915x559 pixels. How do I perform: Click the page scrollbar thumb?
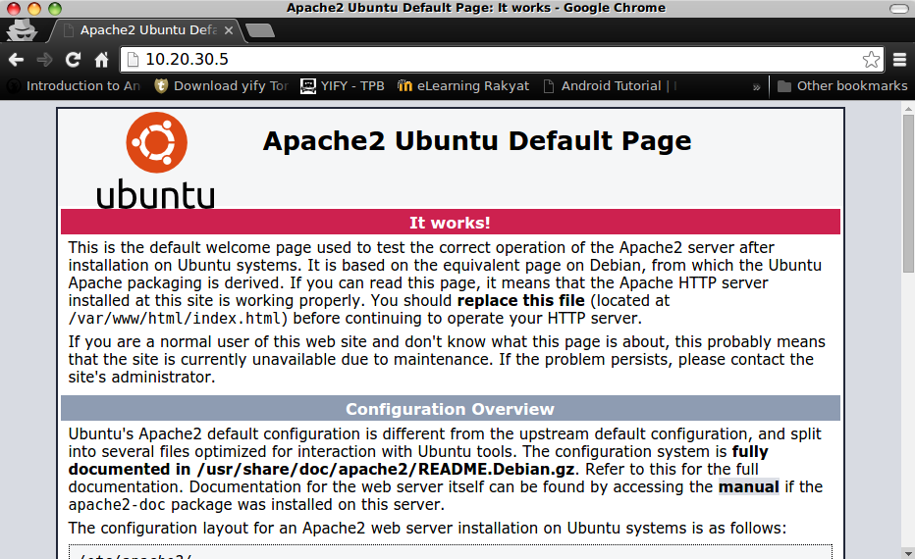(x=908, y=193)
